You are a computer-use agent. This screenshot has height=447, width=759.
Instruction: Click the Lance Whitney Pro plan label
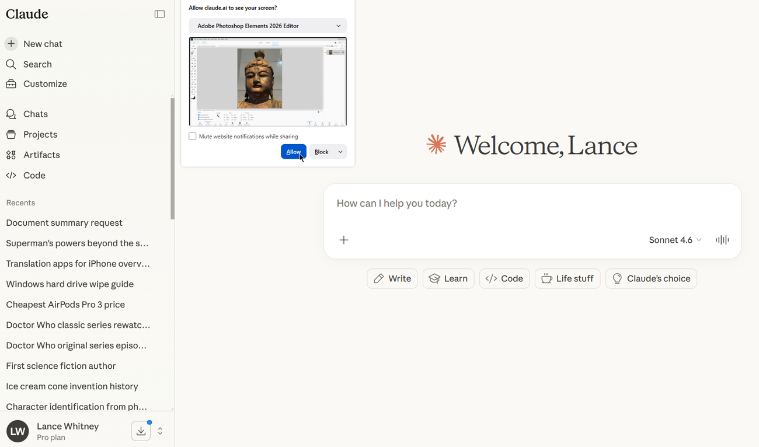pos(68,431)
